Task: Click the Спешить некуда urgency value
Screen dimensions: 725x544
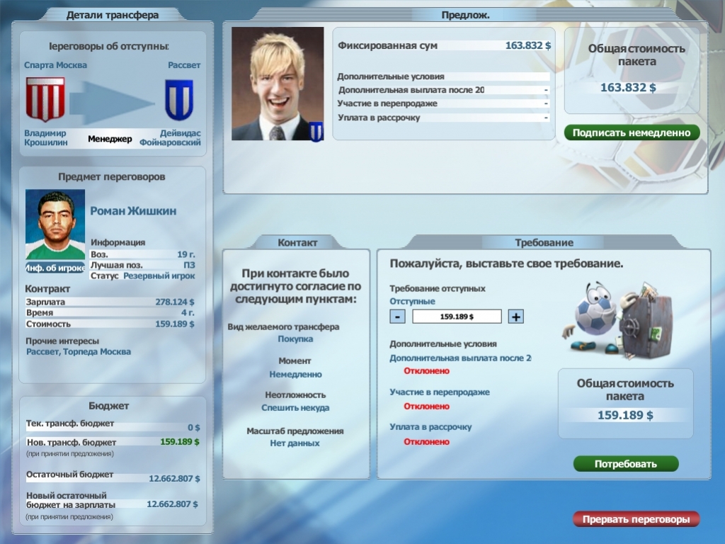Action: [x=295, y=407]
